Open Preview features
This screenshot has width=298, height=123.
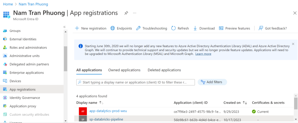click(234, 28)
